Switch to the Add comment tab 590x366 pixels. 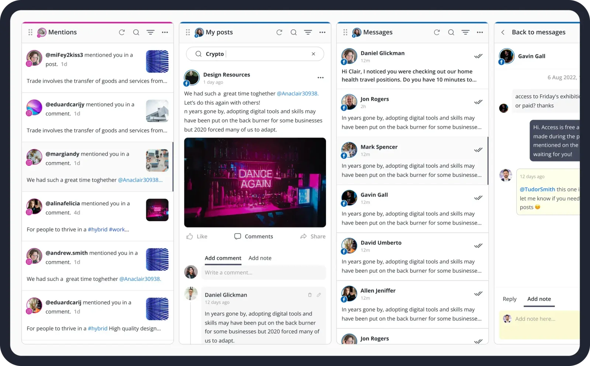coord(223,258)
